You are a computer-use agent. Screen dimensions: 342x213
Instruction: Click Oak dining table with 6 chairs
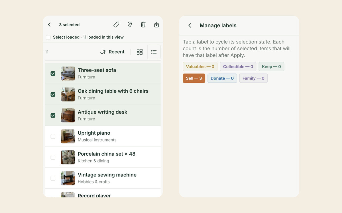[113, 91]
